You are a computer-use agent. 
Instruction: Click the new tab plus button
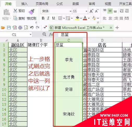point(117,28)
